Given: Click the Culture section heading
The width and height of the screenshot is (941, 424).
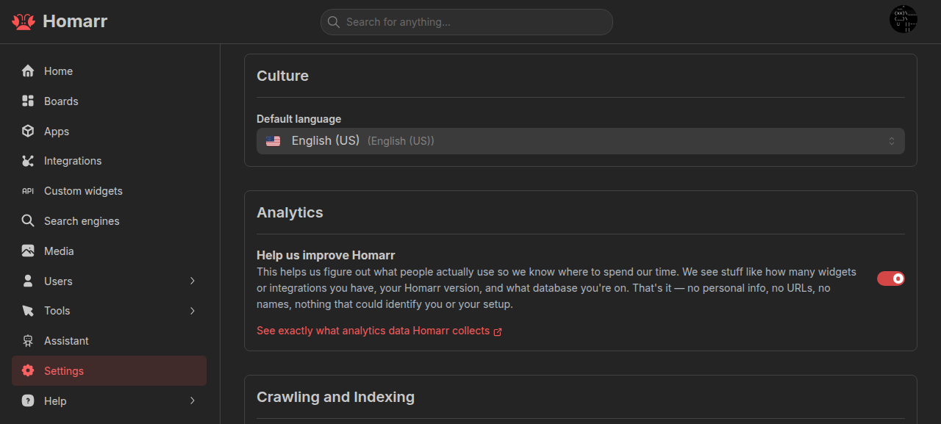Looking at the screenshot, I should 282,76.
